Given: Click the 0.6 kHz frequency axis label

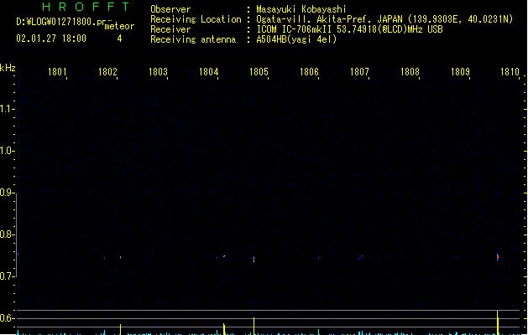Looking at the screenshot, I should coord(6,318).
